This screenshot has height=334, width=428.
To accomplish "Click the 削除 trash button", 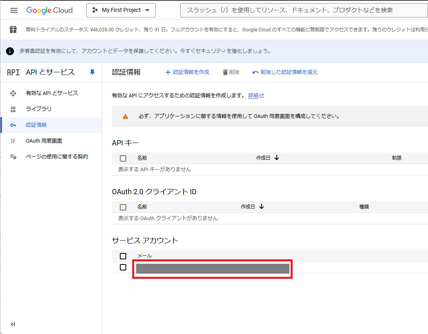I will coord(231,72).
